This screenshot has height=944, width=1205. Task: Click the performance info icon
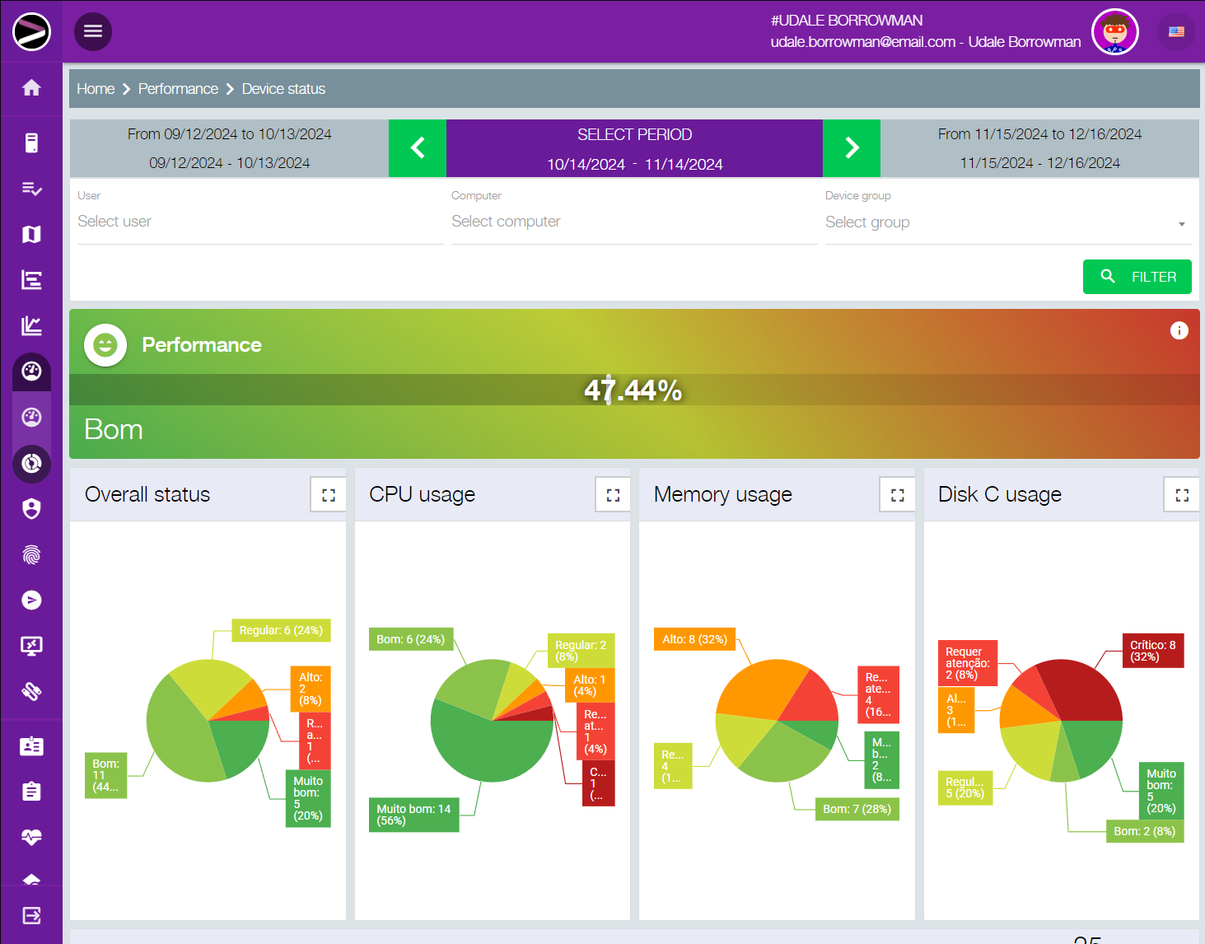(x=1179, y=330)
